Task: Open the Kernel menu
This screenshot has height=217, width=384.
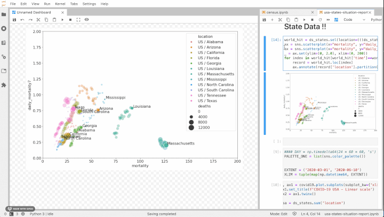Action: (x=60, y=4)
